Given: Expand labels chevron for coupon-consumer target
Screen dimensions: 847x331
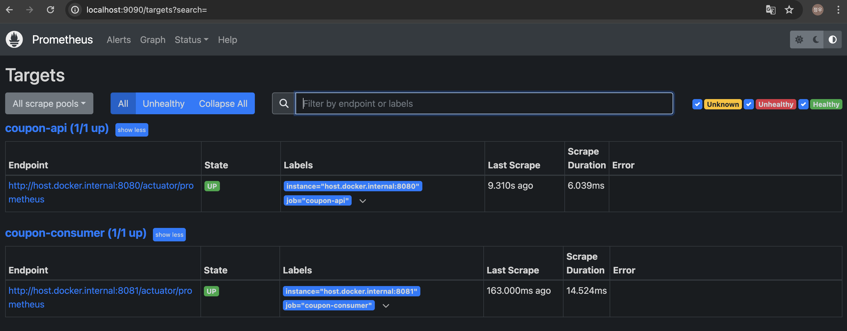Looking at the screenshot, I should coord(386,306).
